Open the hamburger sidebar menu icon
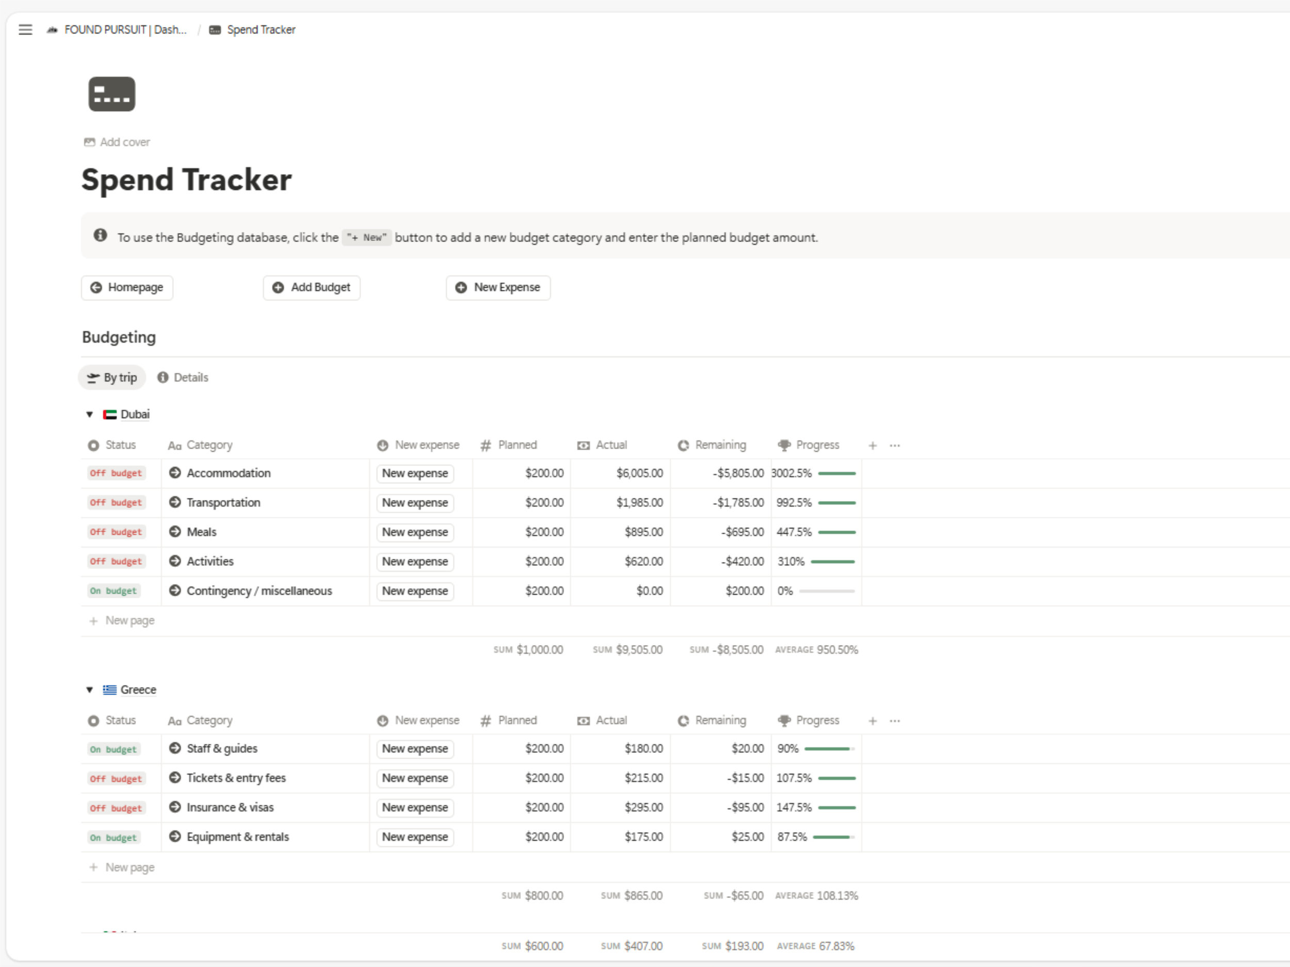Screen dimensions: 1290x967 (25, 30)
